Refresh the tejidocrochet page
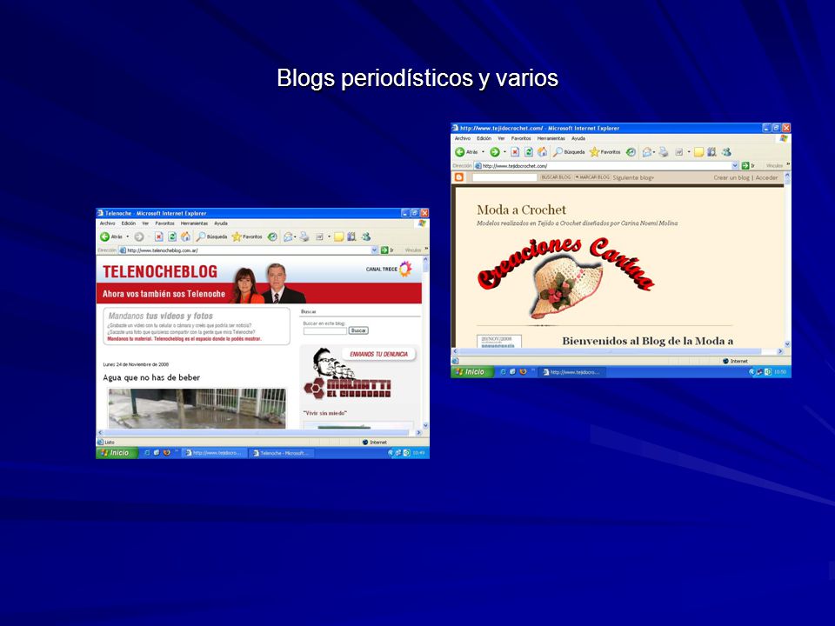This screenshot has width=835, height=626. 529,152
